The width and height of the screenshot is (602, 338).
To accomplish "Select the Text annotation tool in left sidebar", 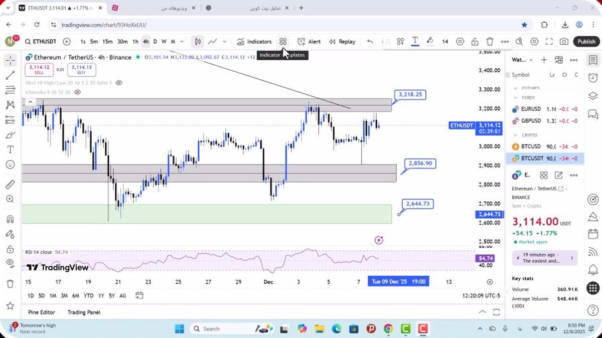I will click(10, 149).
